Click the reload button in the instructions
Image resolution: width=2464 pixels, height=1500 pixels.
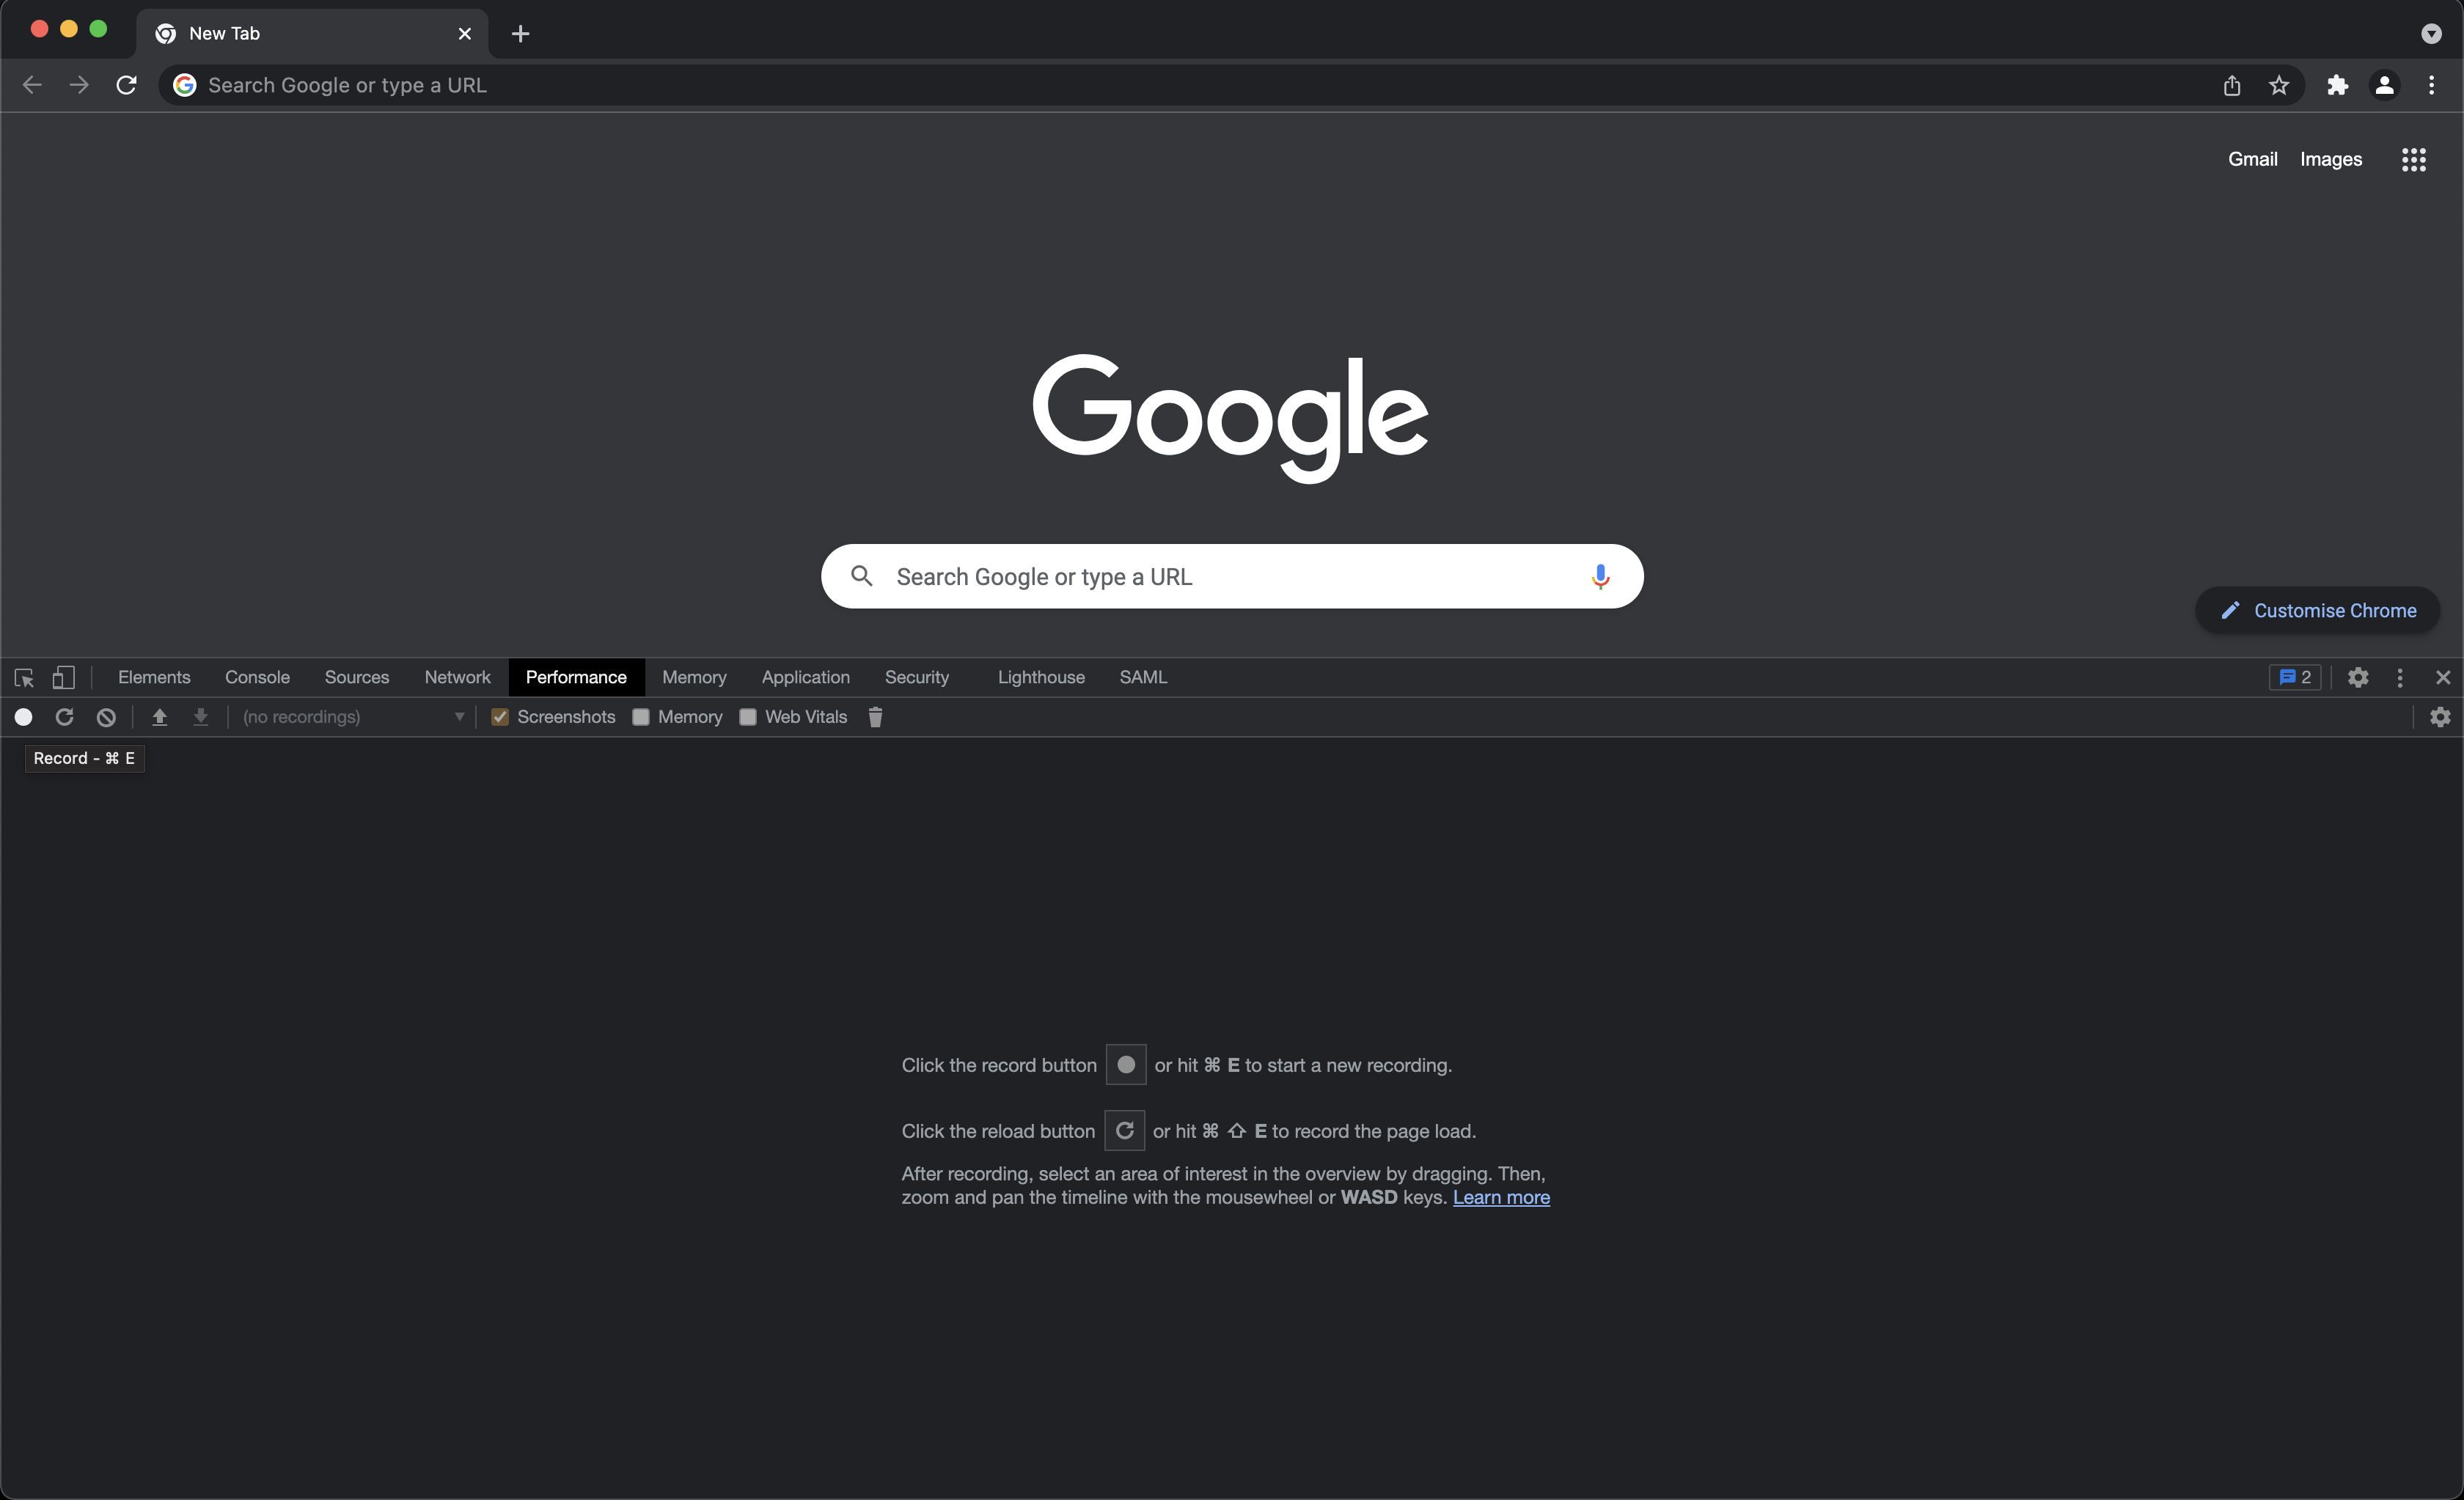(1124, 1131)
